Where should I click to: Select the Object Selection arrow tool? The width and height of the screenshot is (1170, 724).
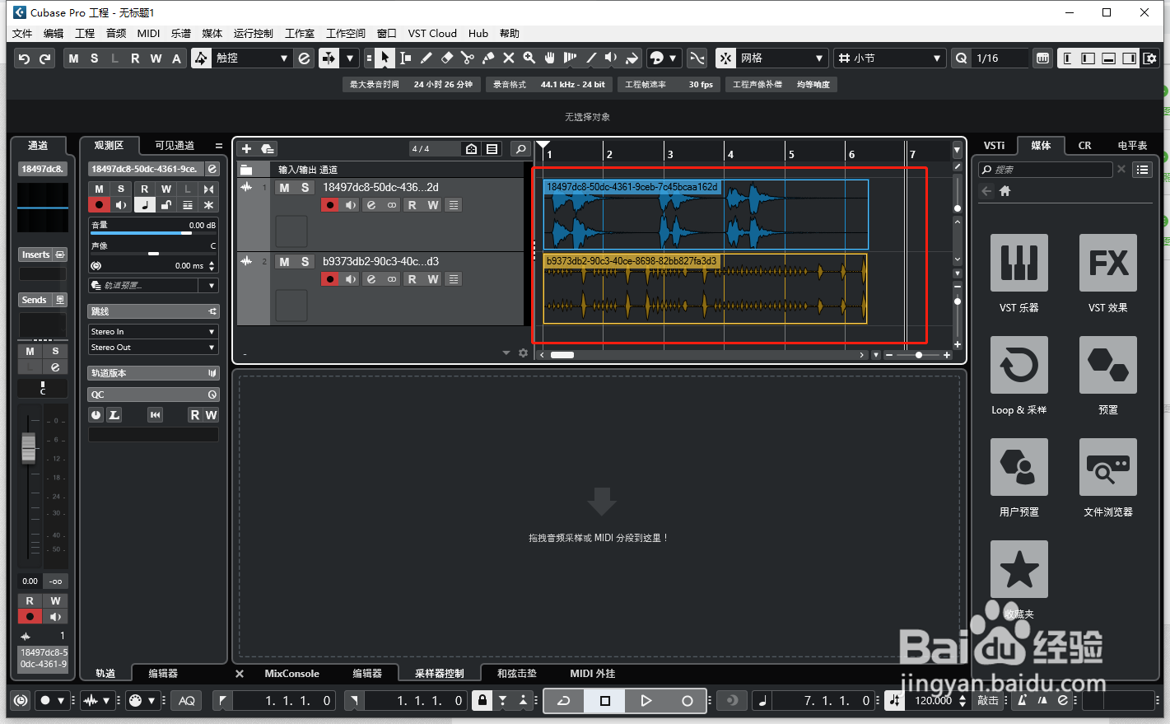pyautogui.click(x=385, y=58)
